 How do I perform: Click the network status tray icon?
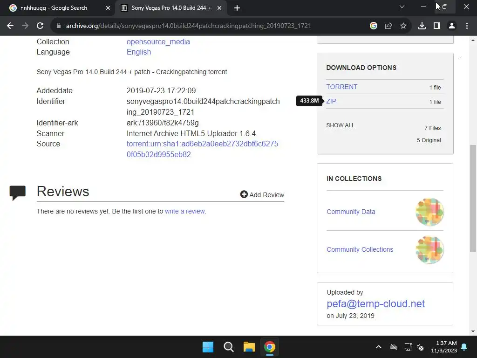tap(408, 347)
